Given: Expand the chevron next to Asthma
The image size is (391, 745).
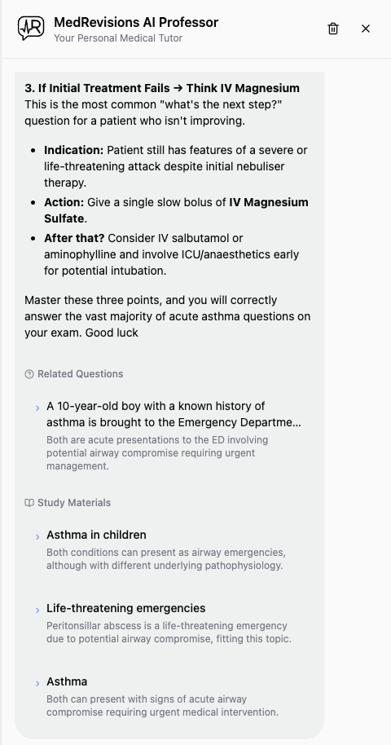Looking at the screenshot, I should [37, 684].
